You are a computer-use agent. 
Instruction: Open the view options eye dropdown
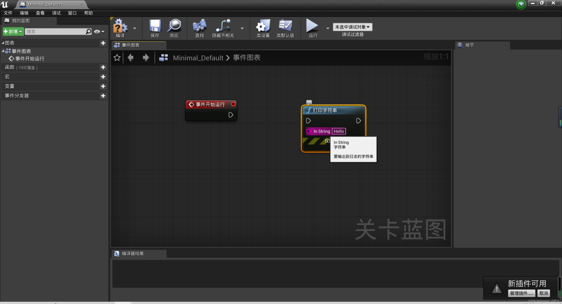click(x=99, y=32)
